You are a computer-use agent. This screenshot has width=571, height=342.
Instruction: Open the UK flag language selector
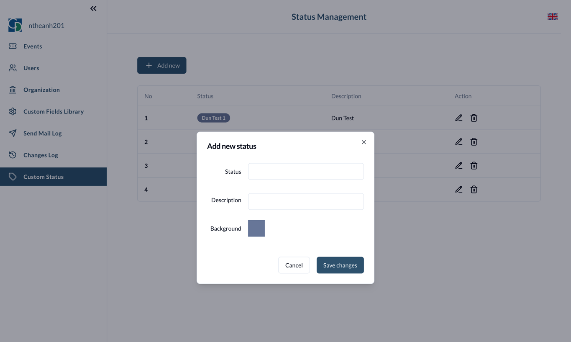[x=552, y=16]
